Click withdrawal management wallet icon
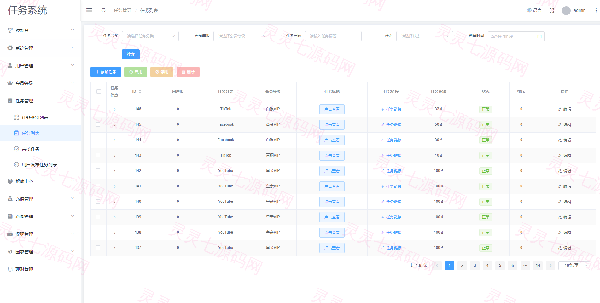Viewport: 600px width, 303px height. (10, 234)
